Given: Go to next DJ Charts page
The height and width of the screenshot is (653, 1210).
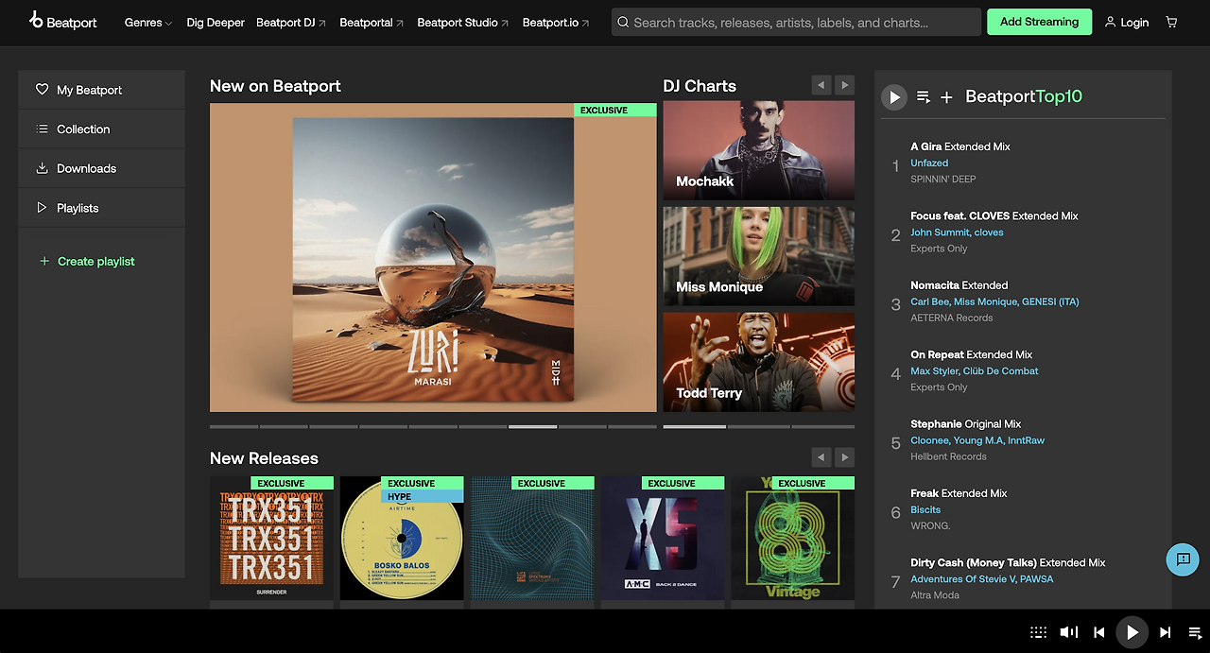Looking at the screenshot, I should pyautogui.click(x=844, y=85).
